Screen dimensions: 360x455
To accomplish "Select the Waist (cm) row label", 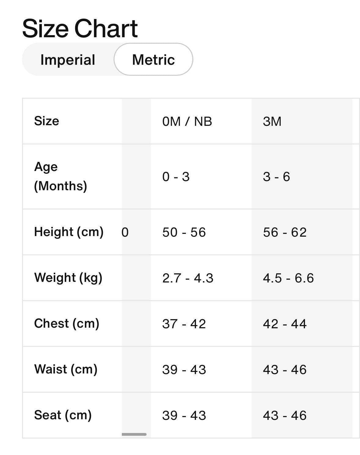I will coord(67,369).
